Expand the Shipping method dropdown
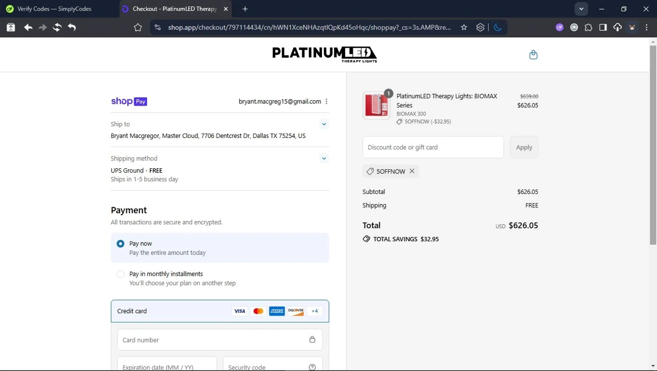657x371 pixels. [324, 158]
